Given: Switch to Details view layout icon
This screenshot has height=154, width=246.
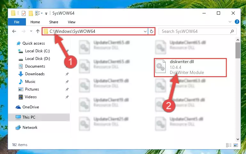Looking at the screenshot, I should pos(229,145).
